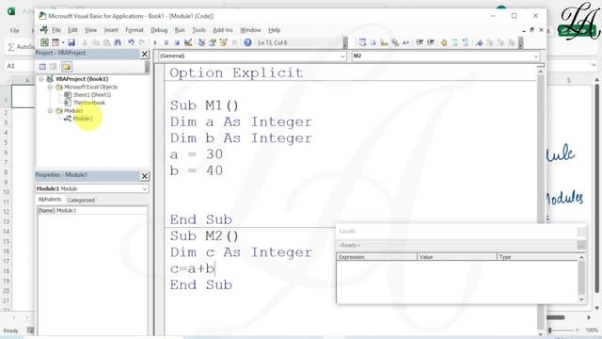
Task: Select Module1 in project tree
Action: 83,119
